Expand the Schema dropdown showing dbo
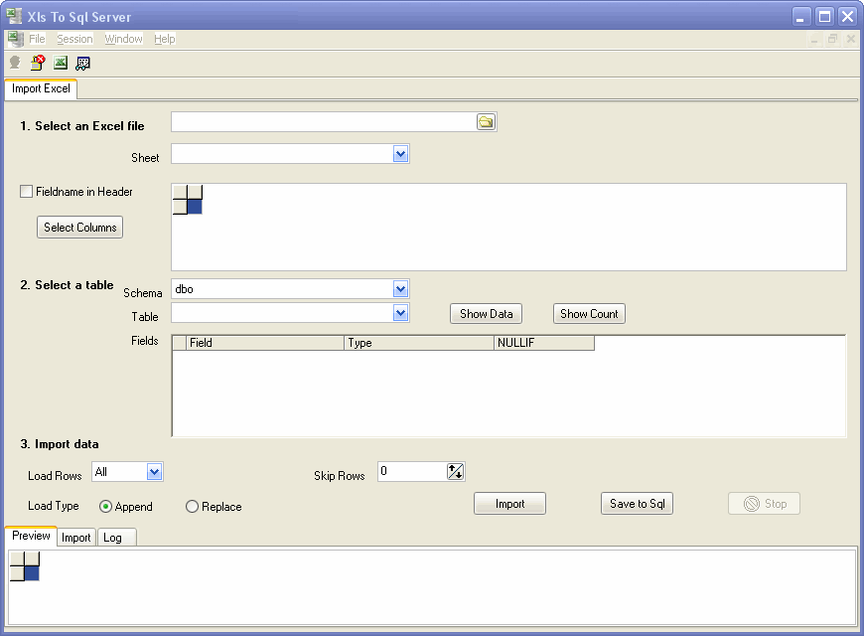864x636 pixels. 400,288
